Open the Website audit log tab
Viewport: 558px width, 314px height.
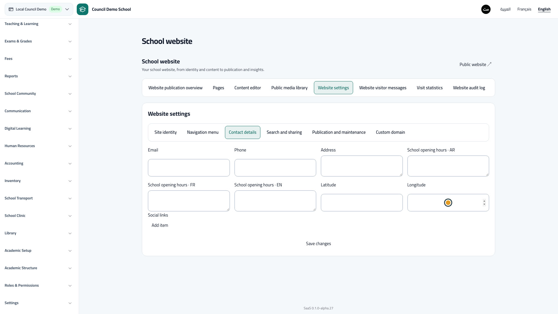tap(469, 88)
